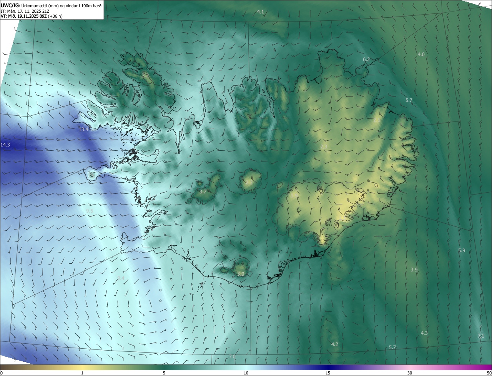Click the 10 tick on the colour scale
492x376 pixels.
pyautogui.click(x=246, y=373)
